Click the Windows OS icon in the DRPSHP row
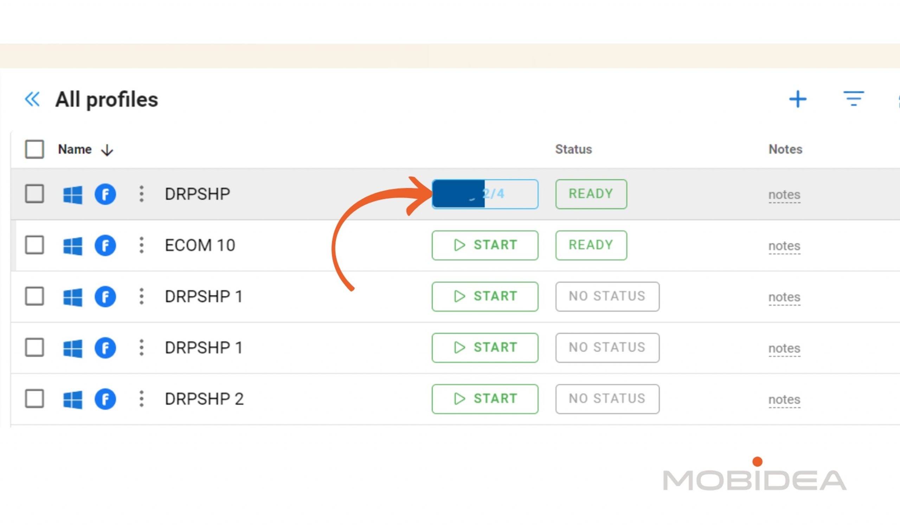Screen dimensions: 900x525 72,195
